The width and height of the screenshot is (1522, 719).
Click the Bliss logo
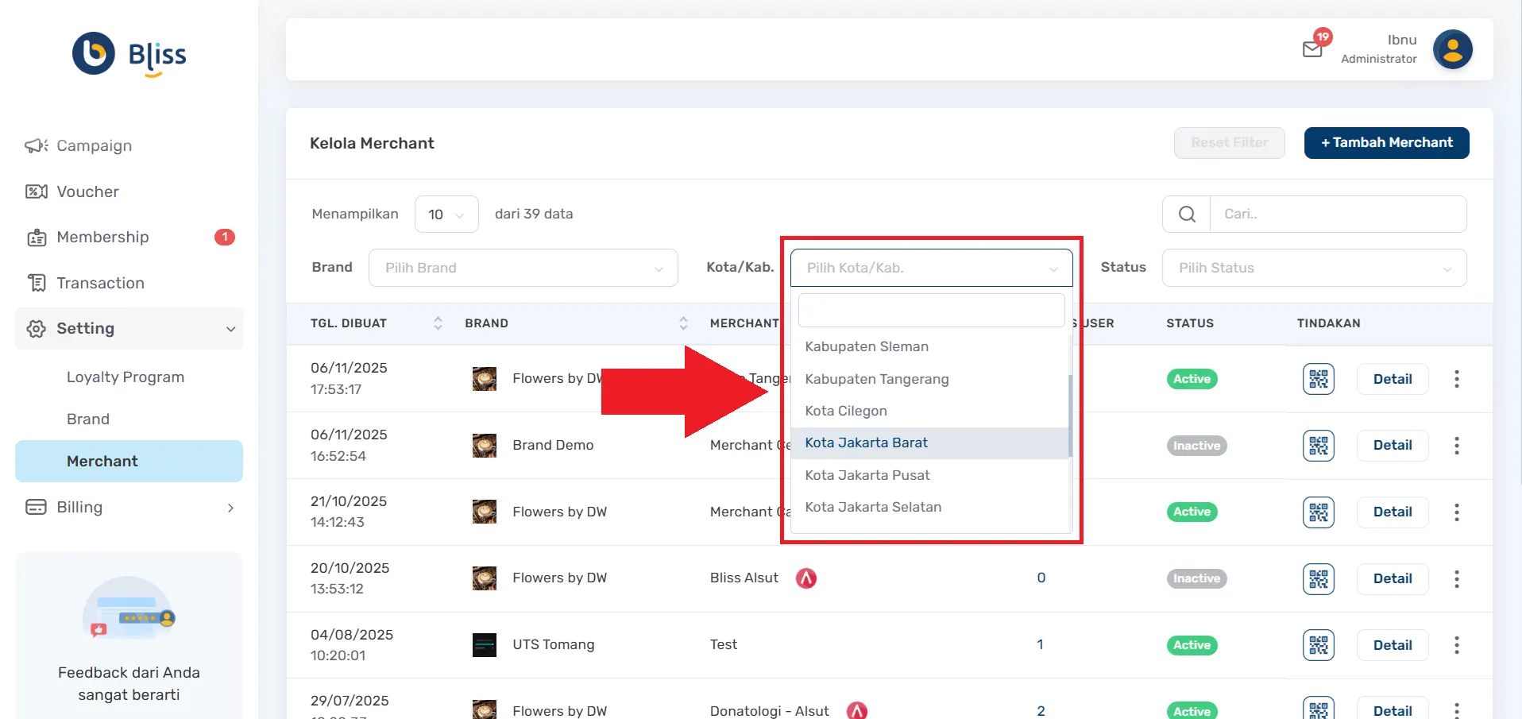pyautogui.click(x=129, y=54)
